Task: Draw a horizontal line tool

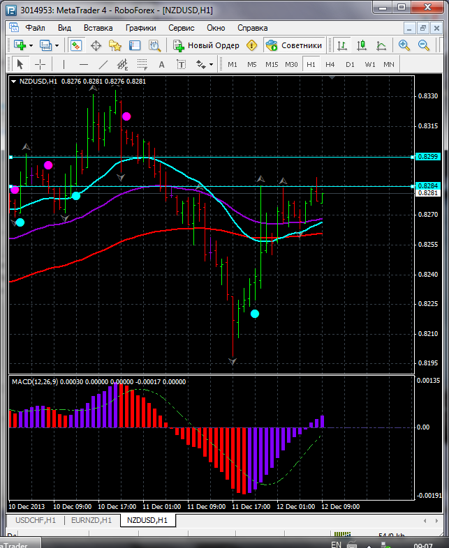Action: 84,64
